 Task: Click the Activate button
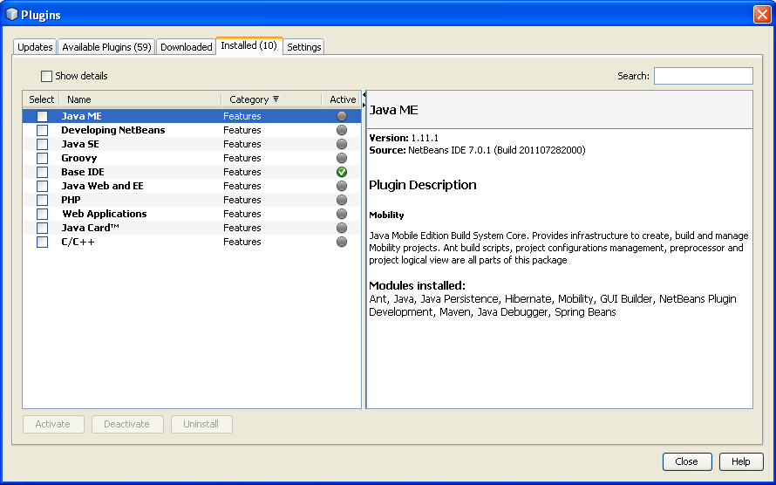coord(53,424)
